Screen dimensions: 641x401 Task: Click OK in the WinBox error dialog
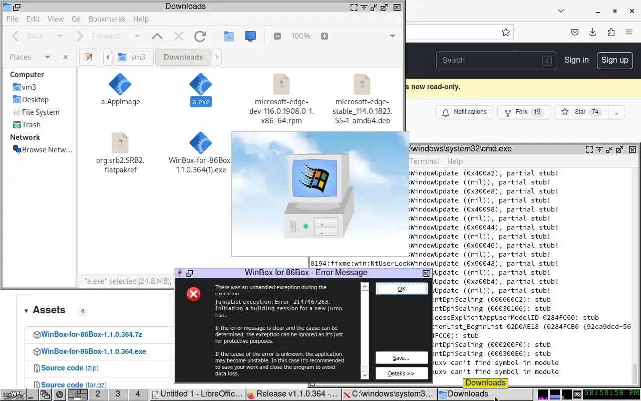click(402, 289)
